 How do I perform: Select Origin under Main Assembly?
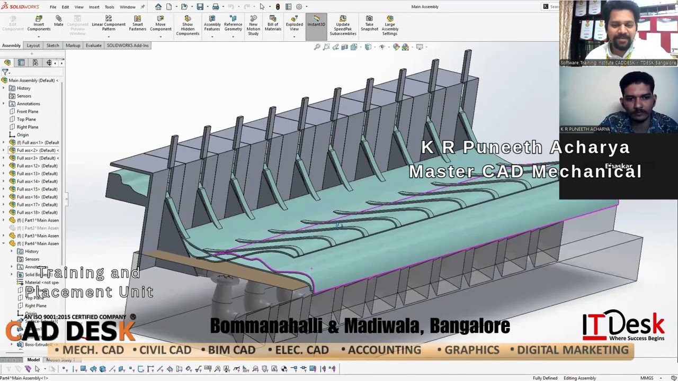(x=22, y=135)
